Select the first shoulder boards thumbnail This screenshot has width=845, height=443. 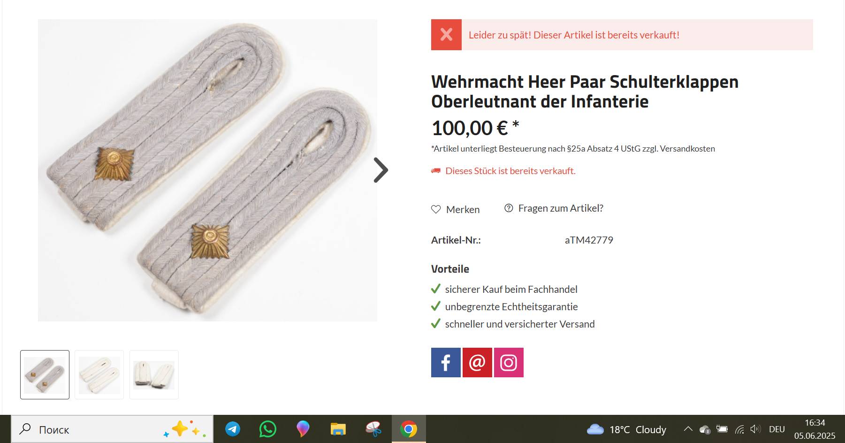(45, 374)
